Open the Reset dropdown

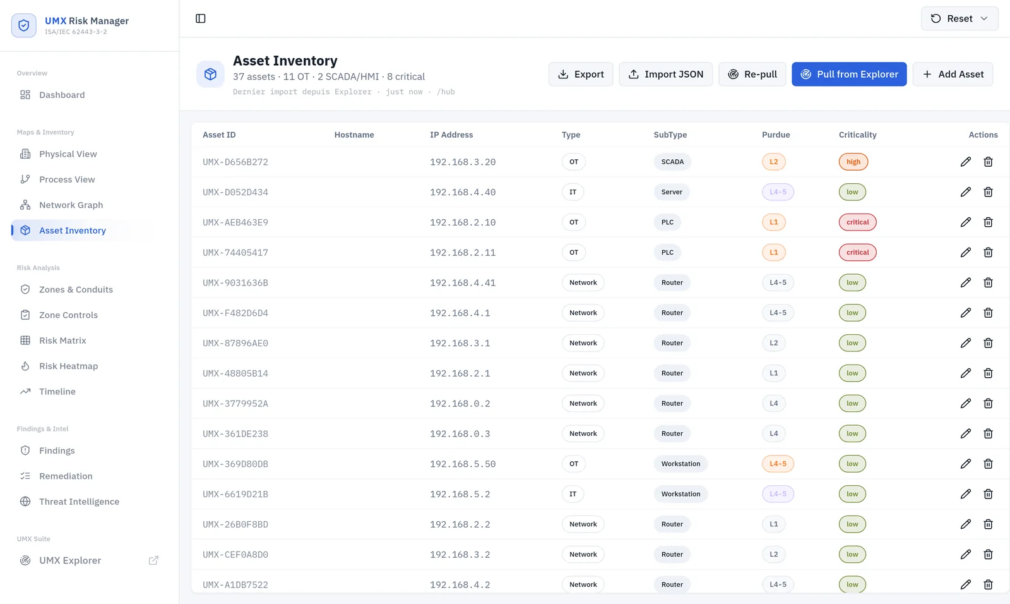click(959, 18)
